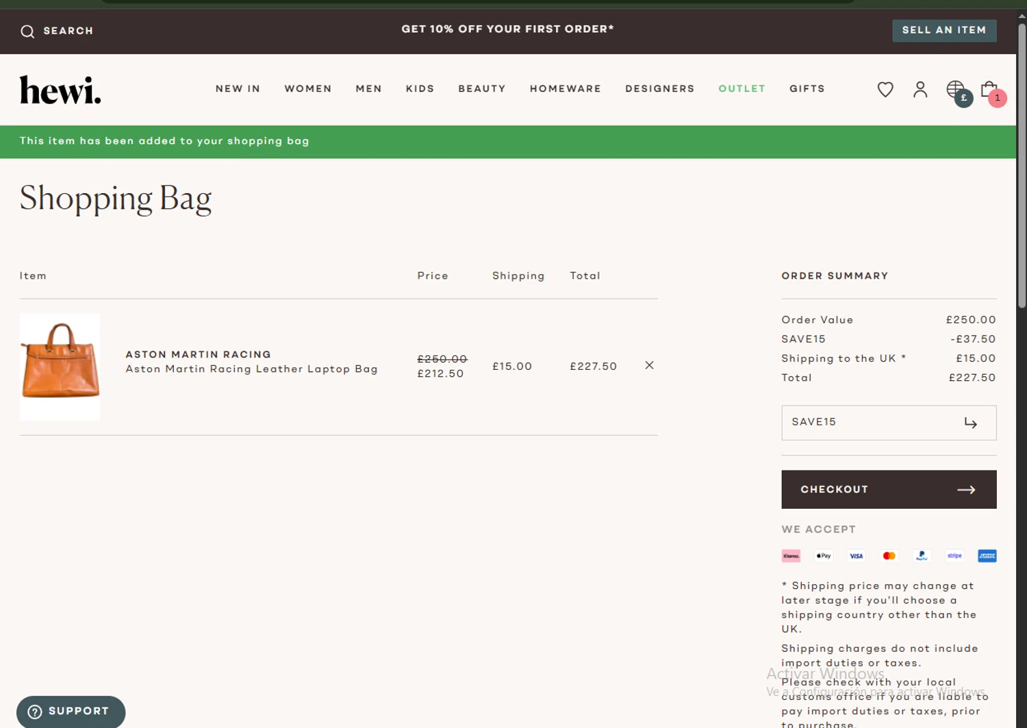Screen dimensions: 1027x728
Task: Click the Order Value £250.00 amount
Action: tap(971, 320)
